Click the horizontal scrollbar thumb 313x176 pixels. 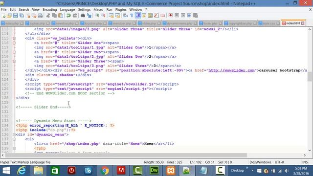(126, 155)
